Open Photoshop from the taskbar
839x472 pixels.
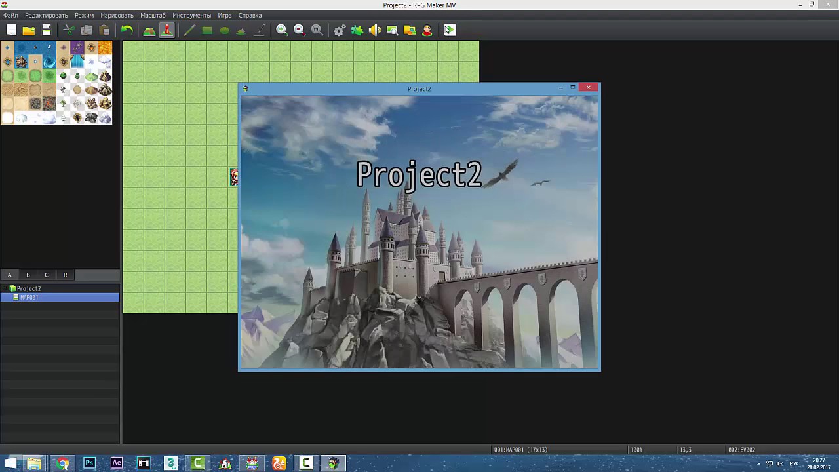click(89, 463)
